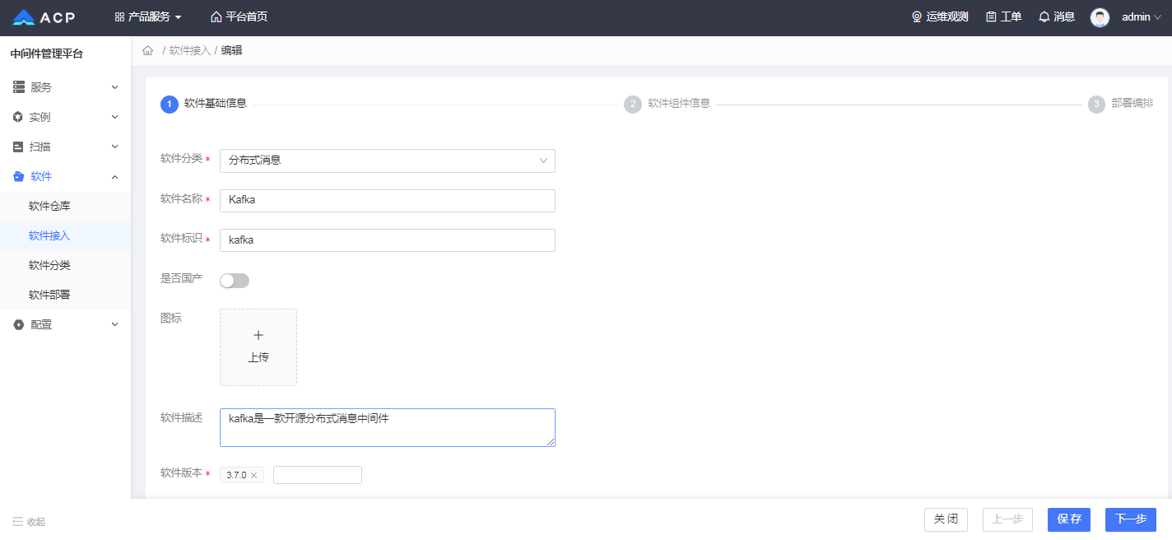Click the 中间件管理平台 title
The height and width of the screenshot is (540, 1172).
pos(47,54)
